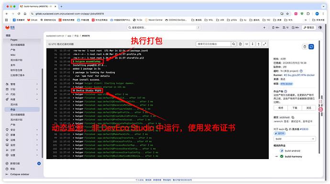Toggle line wrapping in the log toolbar
The height and width of the screenshot is (184, 330).
click(x=246, y=44)
